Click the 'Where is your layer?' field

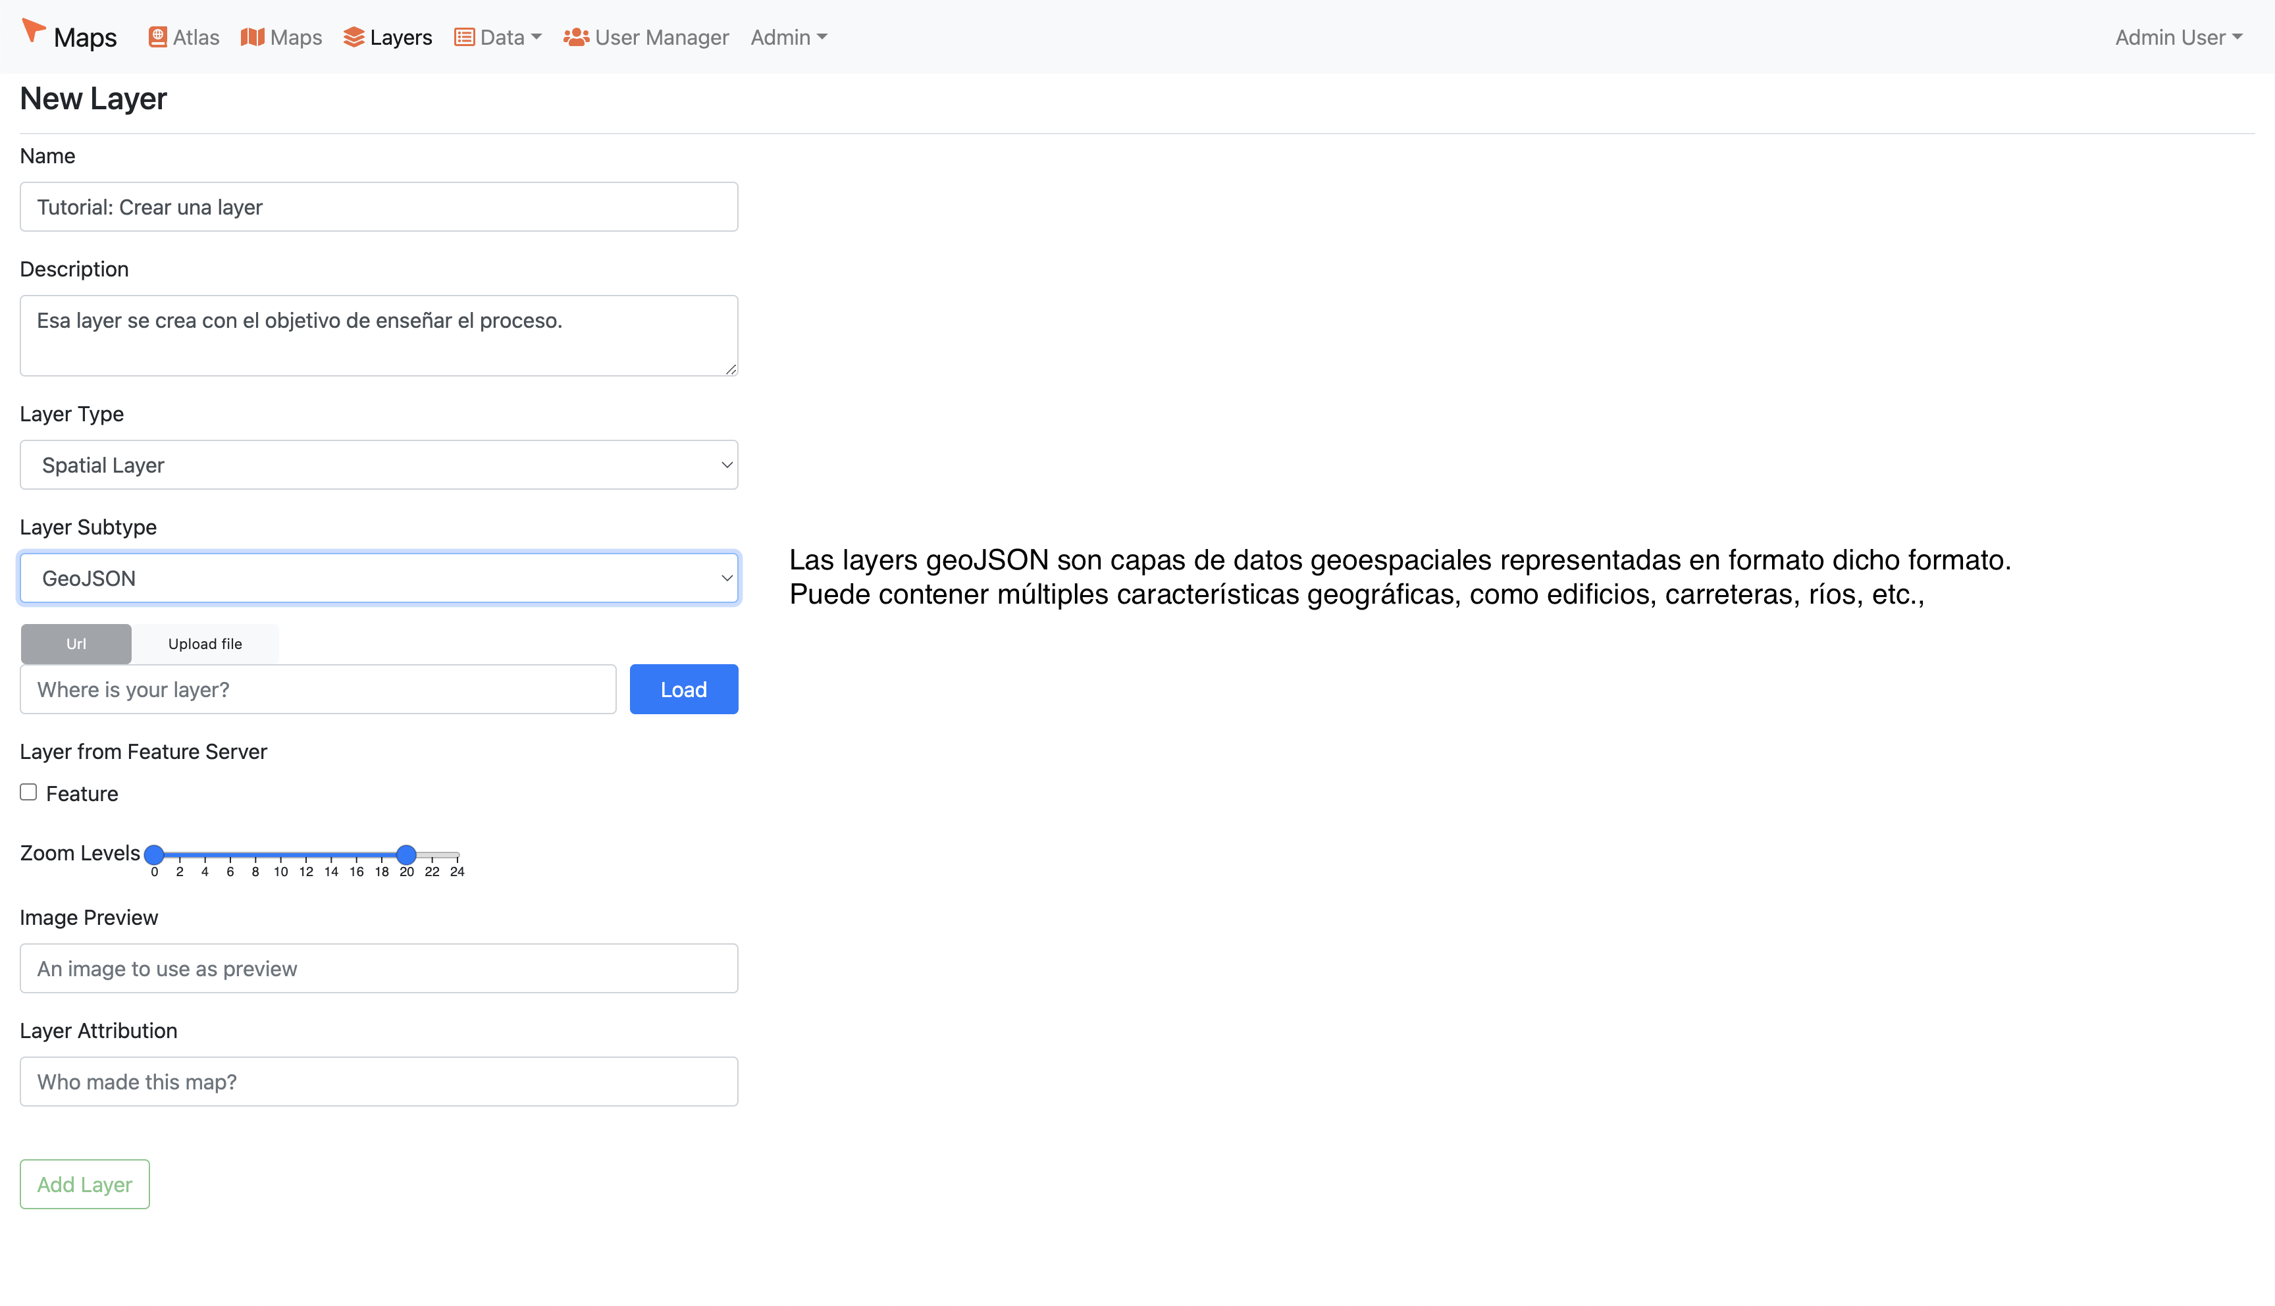point(317,689)
